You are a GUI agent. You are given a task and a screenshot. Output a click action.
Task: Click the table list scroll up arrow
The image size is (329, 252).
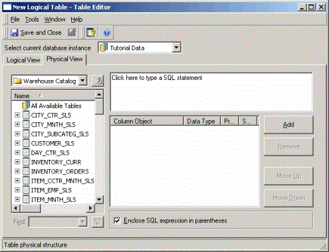[x=99, y=94]
